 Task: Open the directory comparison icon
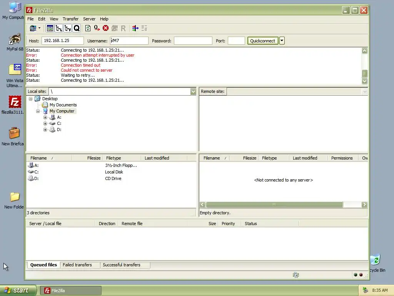coord(135,28)
